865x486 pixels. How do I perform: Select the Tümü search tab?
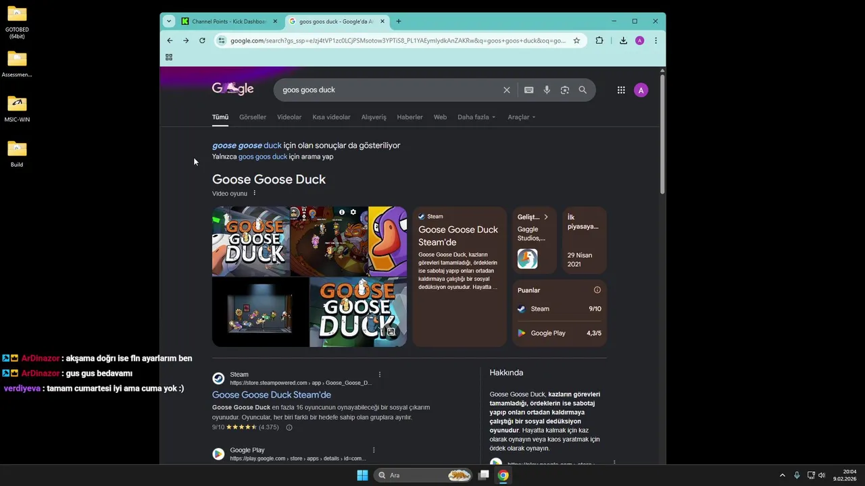point(220,117)
